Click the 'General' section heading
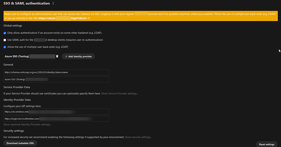 pyautogui.click(x=8, y=64)
